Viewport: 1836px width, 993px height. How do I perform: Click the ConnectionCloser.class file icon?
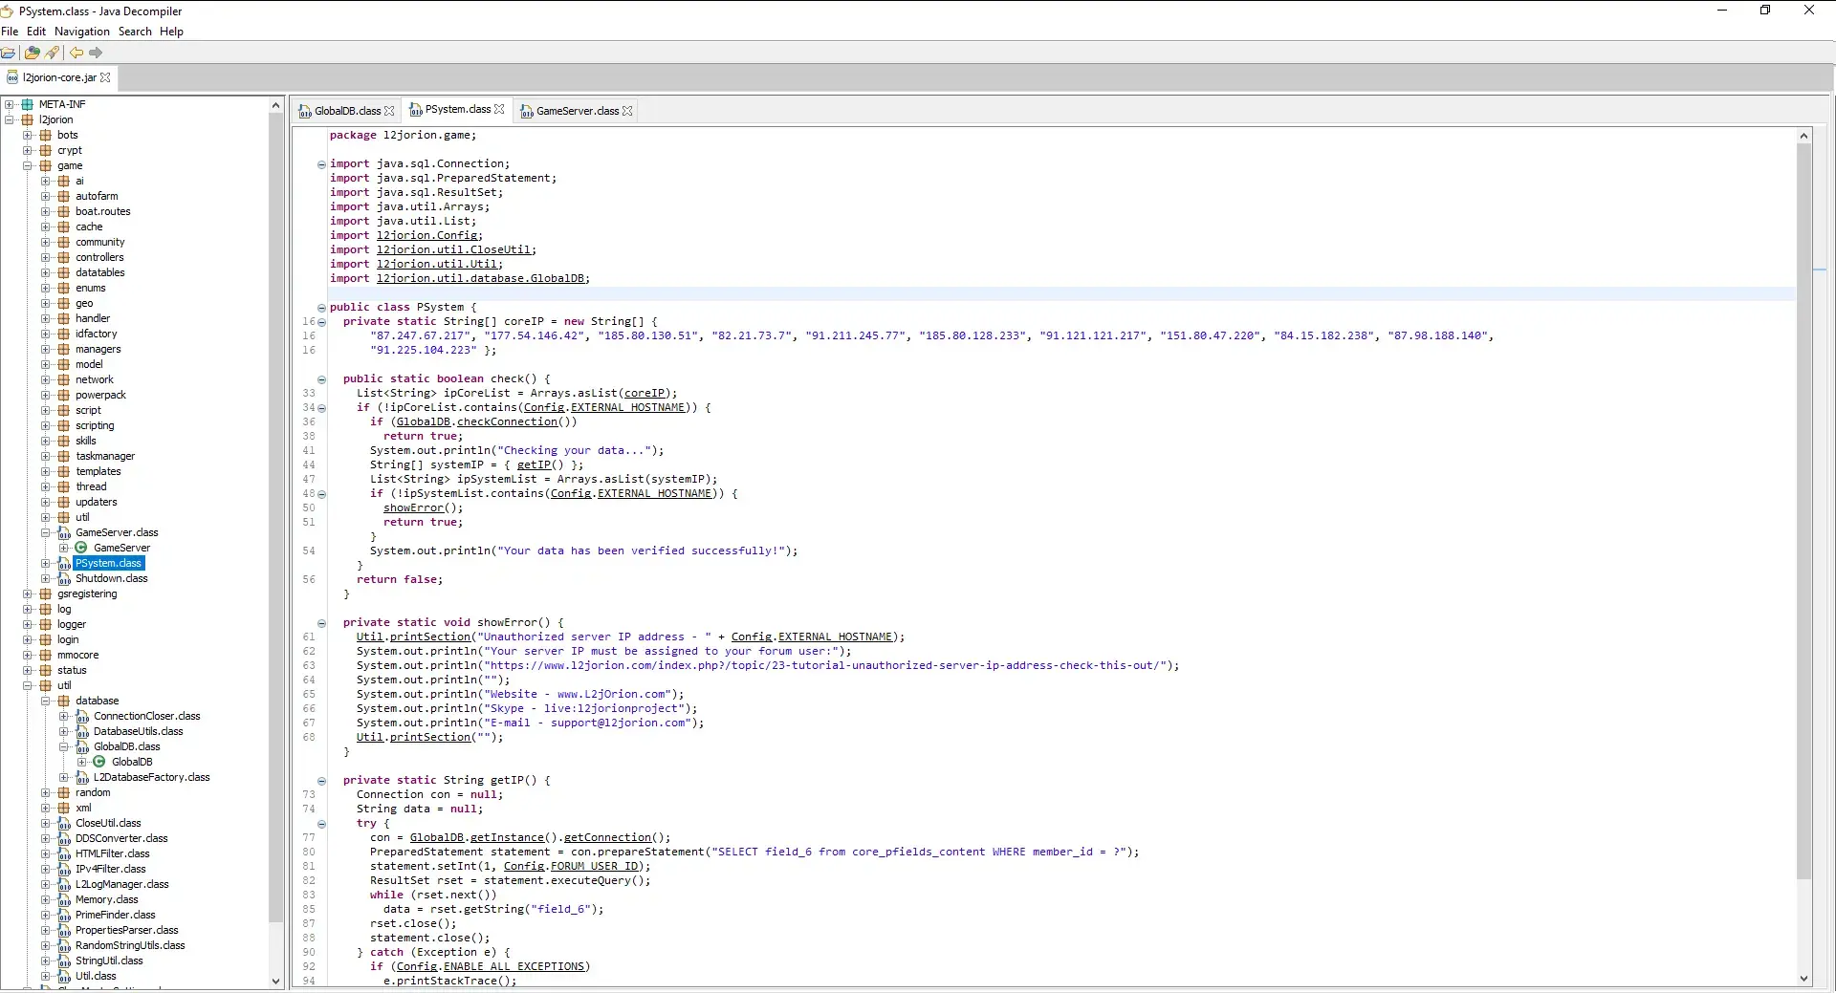[82, 716]
